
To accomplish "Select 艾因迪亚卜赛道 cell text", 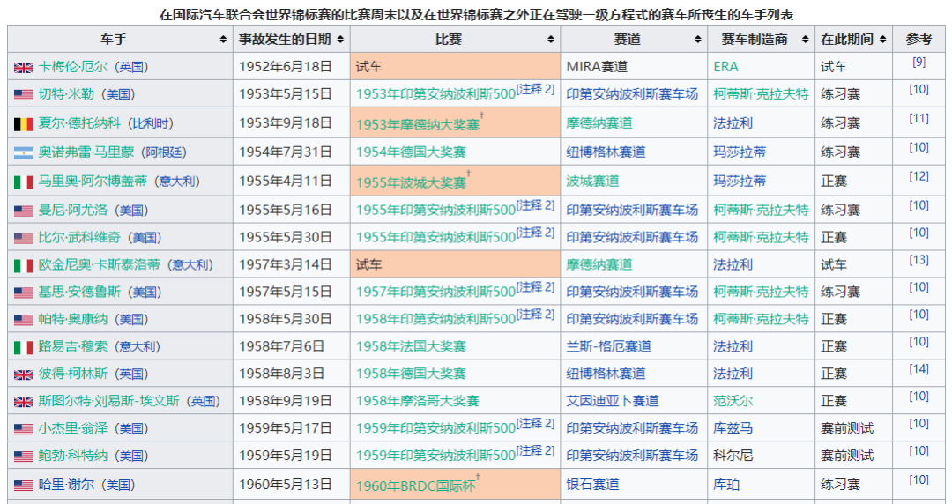I will [x=613, y=401].
